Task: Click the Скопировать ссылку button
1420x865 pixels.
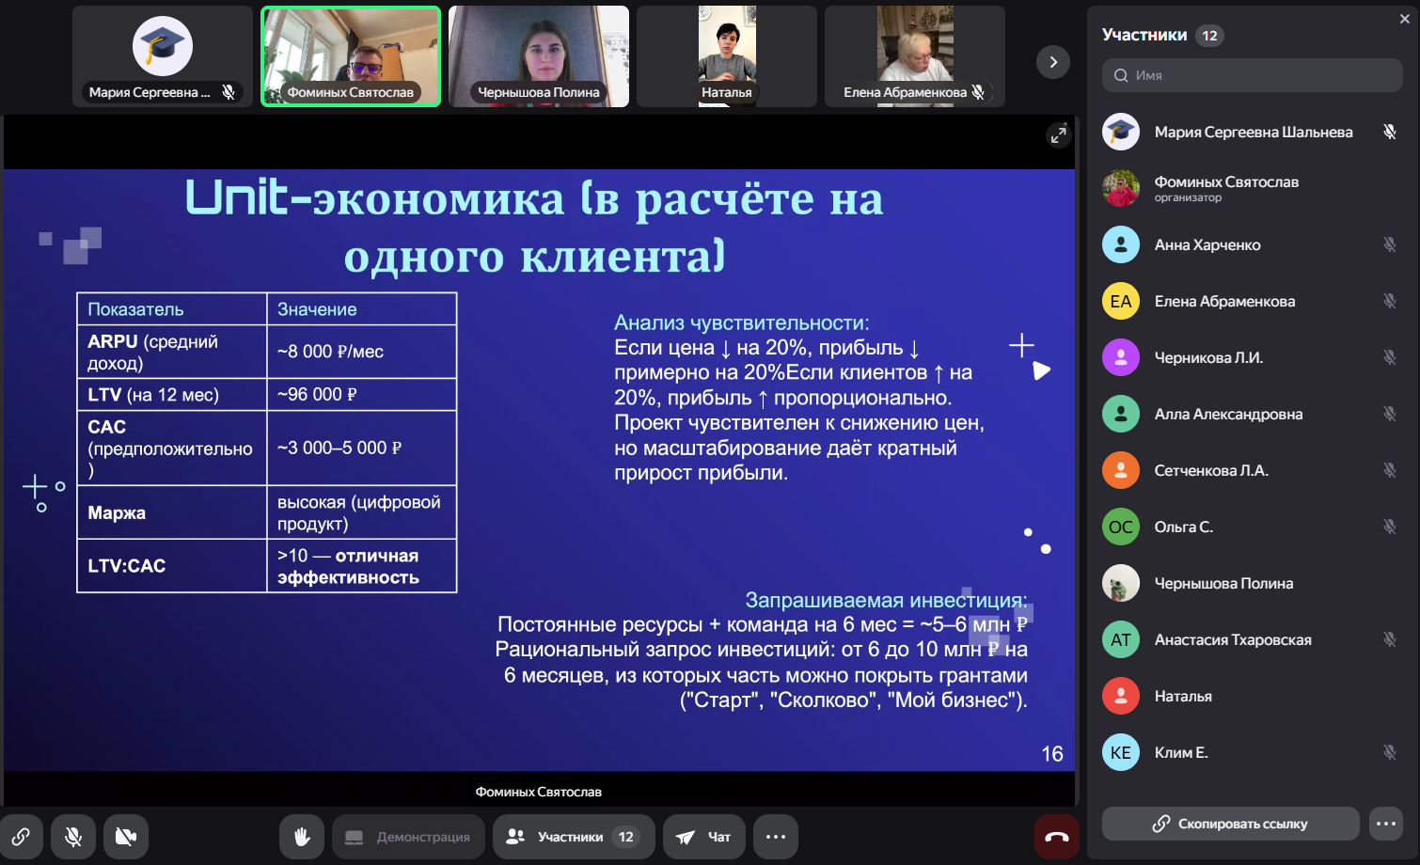Action: (x=1230, y=824)
